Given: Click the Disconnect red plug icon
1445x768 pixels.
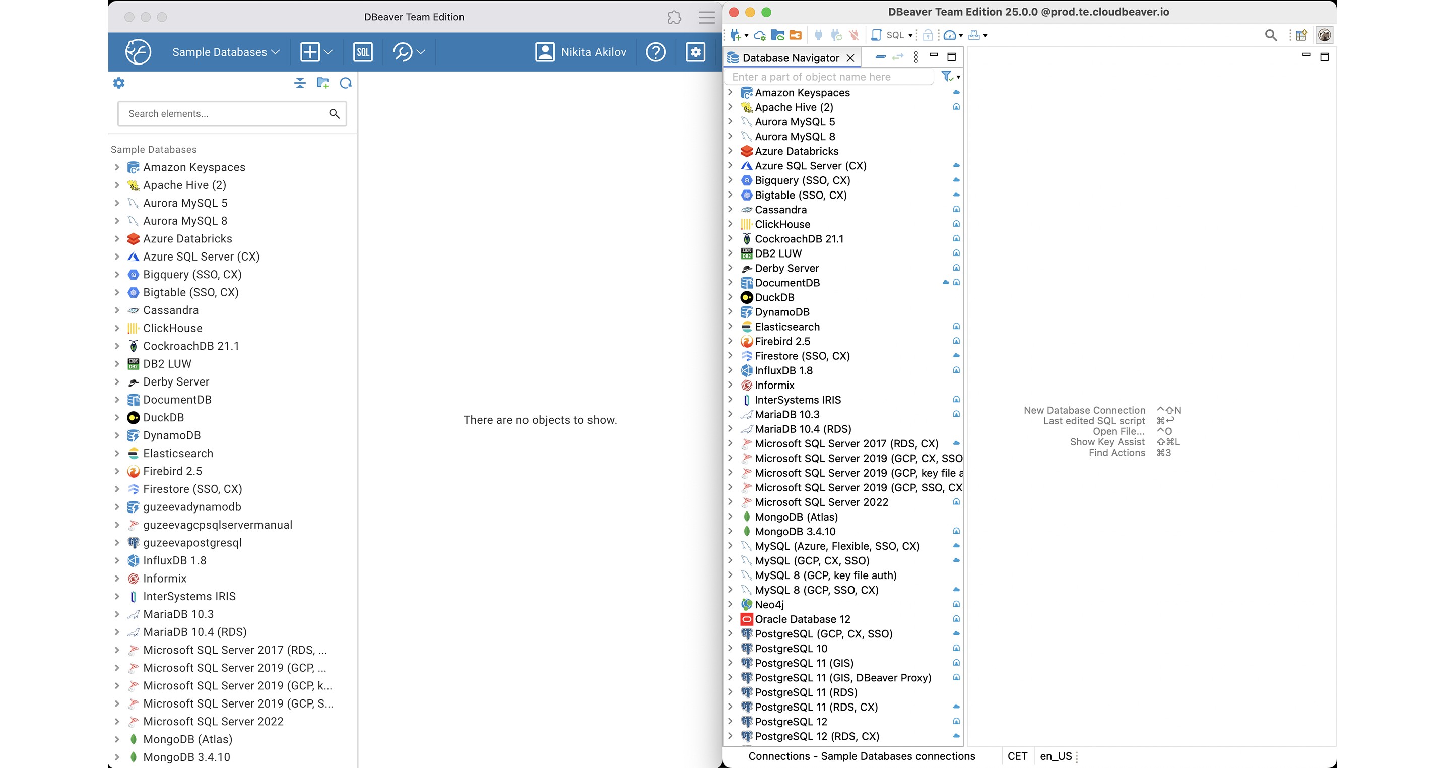Looking at the screenshot, I should coord(854,35).
